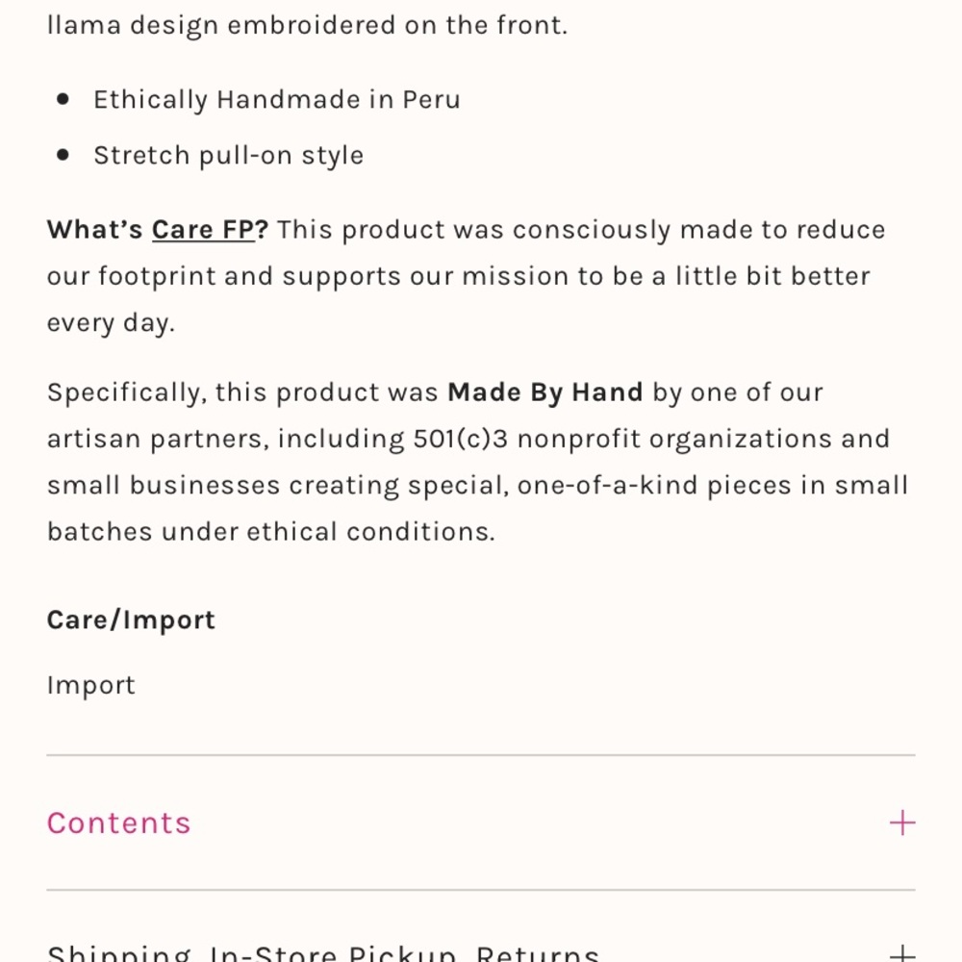The width and height of the screenshot is (962, 962).
Task: Click the every day. text line
Action: click(111, 322)
